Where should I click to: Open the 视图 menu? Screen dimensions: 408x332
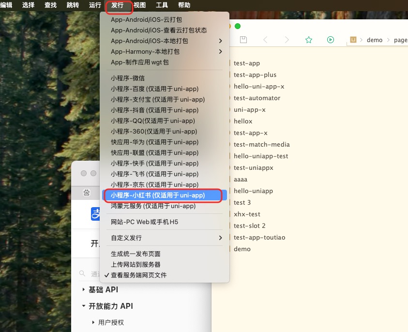tap(139, 5)
